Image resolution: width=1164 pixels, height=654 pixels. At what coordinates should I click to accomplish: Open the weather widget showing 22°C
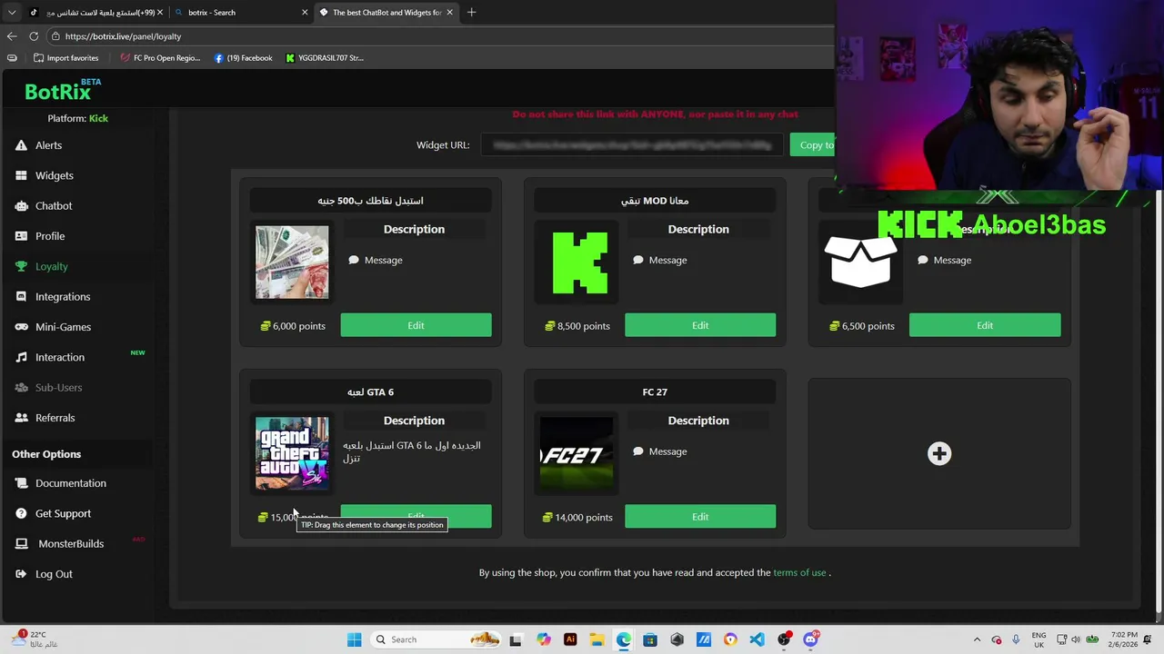pyautogui.click(x=35, y=639)
